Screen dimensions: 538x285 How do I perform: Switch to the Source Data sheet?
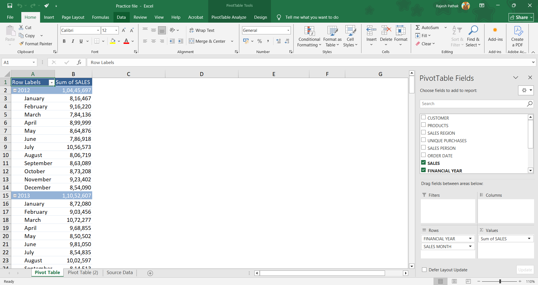click(120, 273)
